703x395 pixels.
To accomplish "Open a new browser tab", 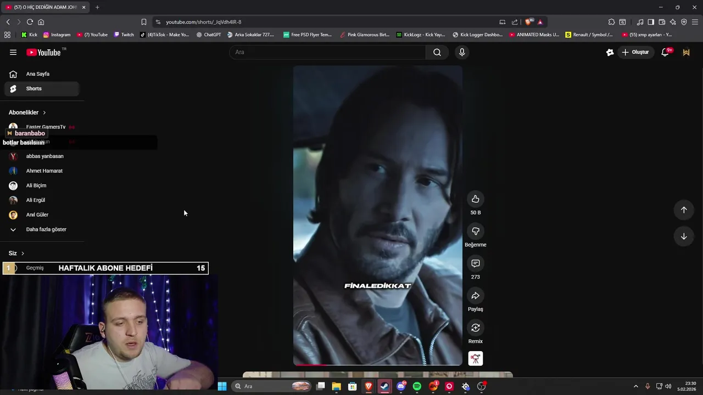I will [x=97, y=7].
